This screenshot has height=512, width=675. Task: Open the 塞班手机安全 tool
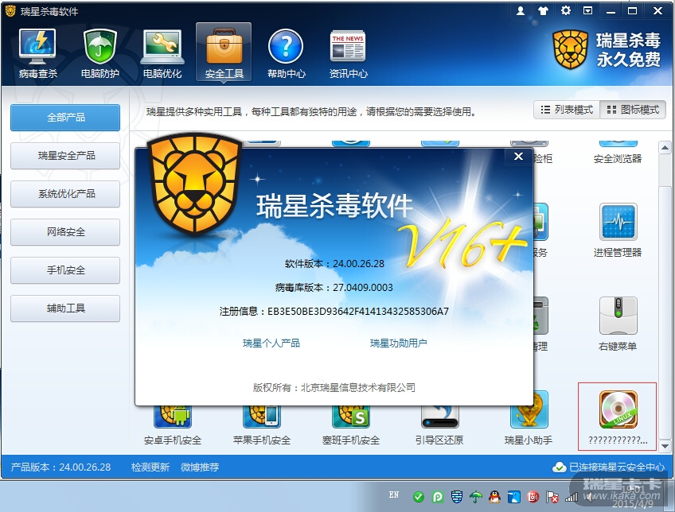[351, 424]
